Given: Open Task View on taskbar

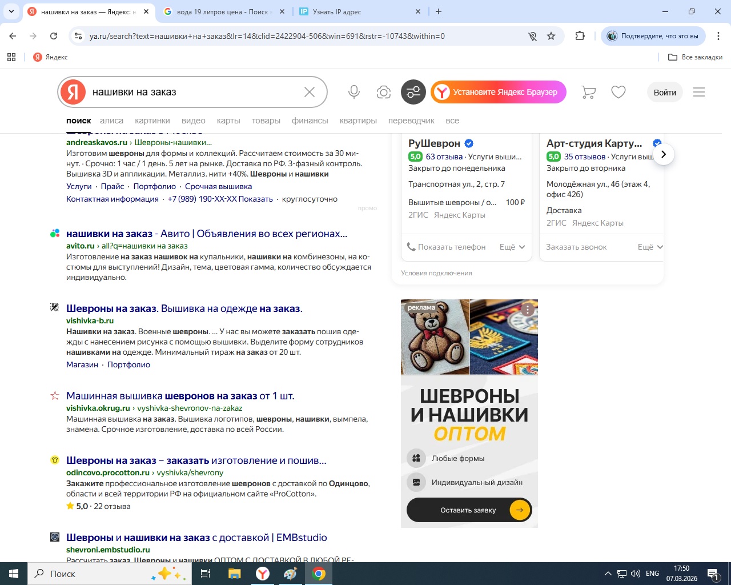Looking at the screenshot, I should point(206,574).
